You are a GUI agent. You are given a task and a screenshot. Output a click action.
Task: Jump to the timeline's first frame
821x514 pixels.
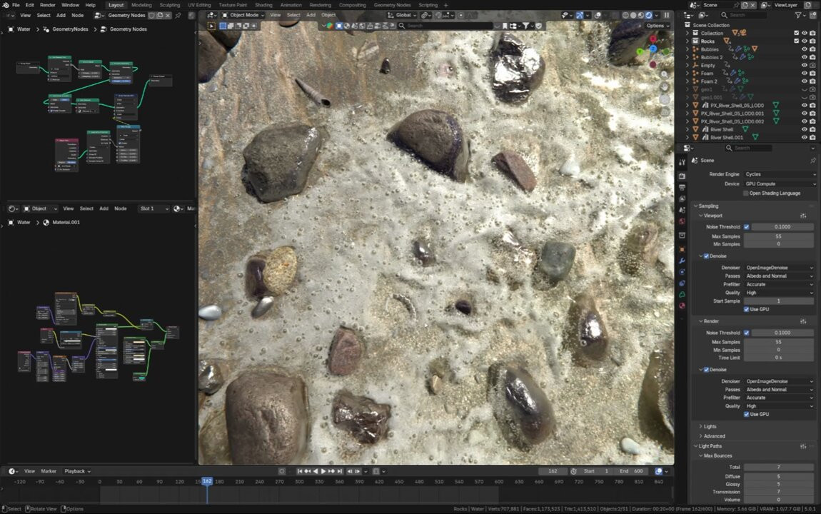pyautogui.click(x=300, y=471)
